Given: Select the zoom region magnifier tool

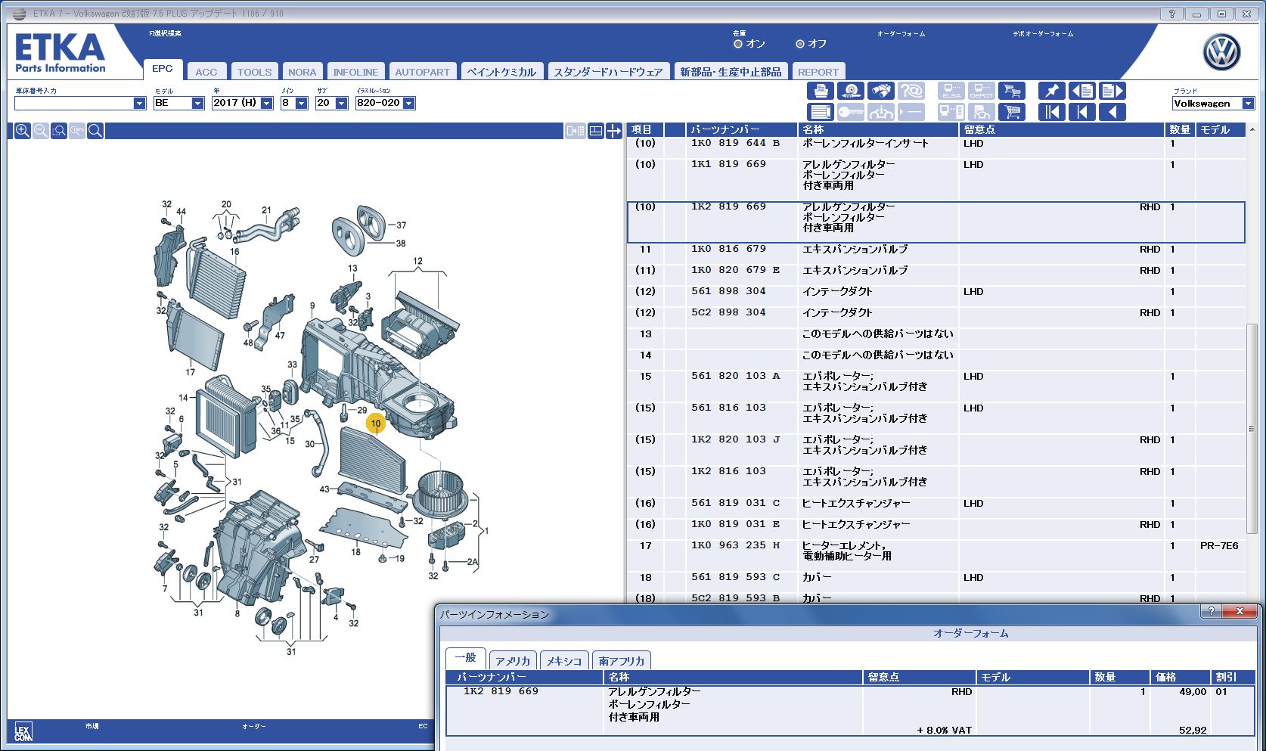Looking at the screenshot, I should click(x=59, y=131).
